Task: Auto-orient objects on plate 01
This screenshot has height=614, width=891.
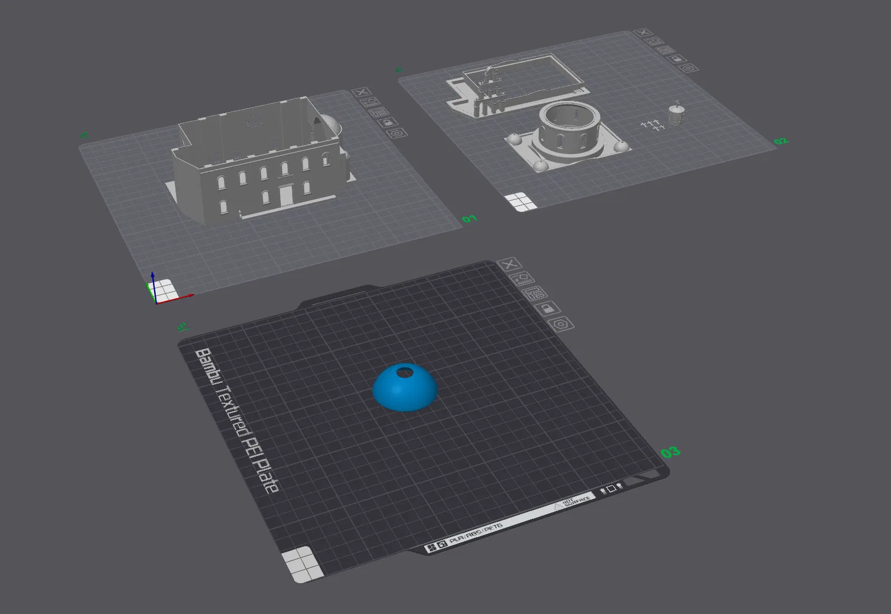Action: 370,102
